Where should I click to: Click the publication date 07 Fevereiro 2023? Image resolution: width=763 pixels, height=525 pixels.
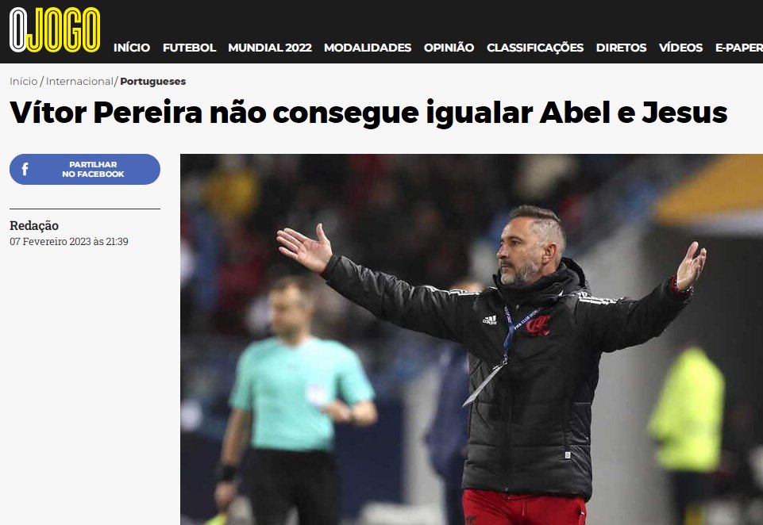click(x=68, y=242)
